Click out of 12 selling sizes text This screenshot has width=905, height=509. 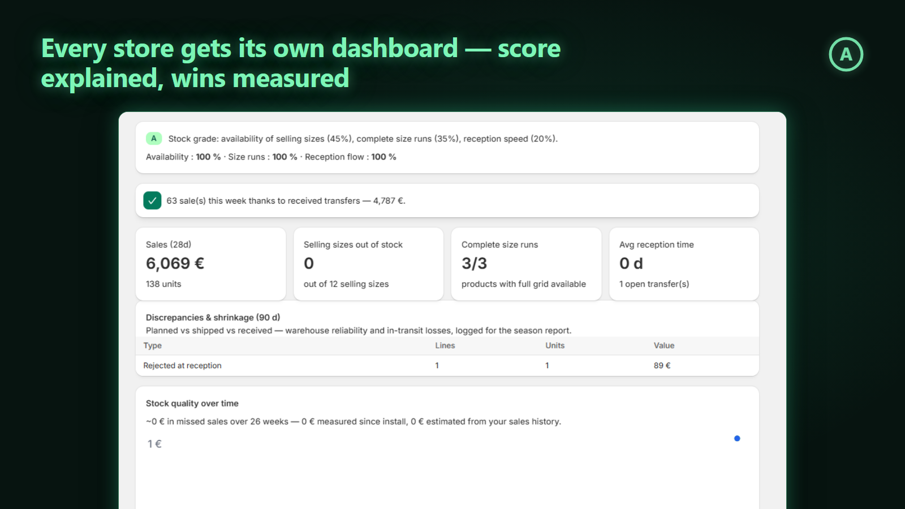coord(346,284)
